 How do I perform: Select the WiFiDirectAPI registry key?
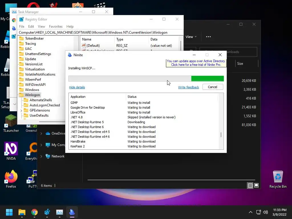coord(35,84)
